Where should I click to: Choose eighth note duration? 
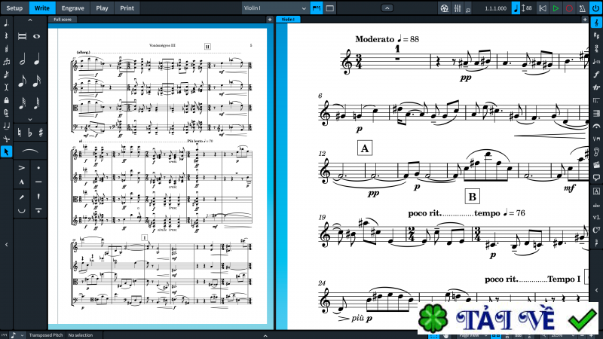pos(23,81)
